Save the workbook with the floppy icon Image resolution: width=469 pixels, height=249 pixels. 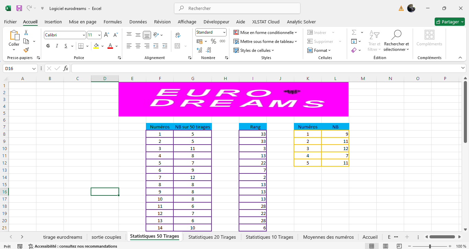(x=19, y=8)
